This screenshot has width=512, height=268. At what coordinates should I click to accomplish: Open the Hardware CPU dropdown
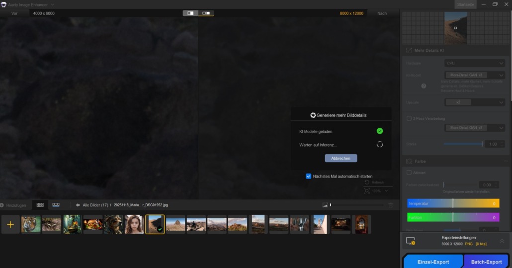(x=474, y=63)
